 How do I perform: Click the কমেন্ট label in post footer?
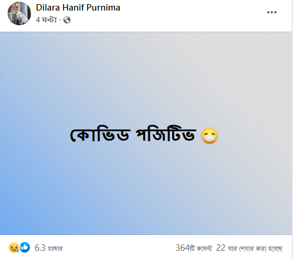point(204,248)
